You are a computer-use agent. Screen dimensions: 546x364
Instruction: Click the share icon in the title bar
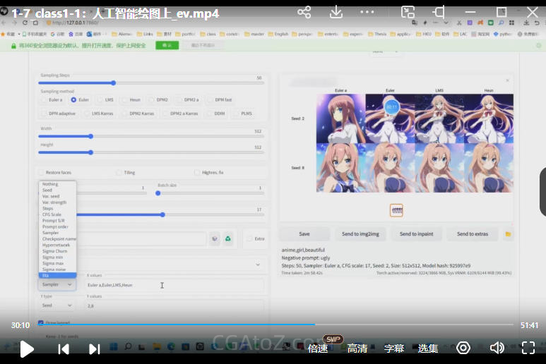click(304, 13)
